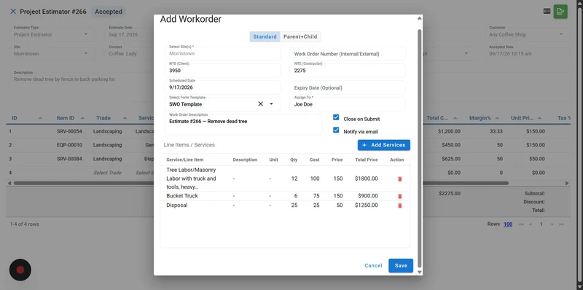
Task: Click $2275.00 total cost value
Action: click(450, 193)
